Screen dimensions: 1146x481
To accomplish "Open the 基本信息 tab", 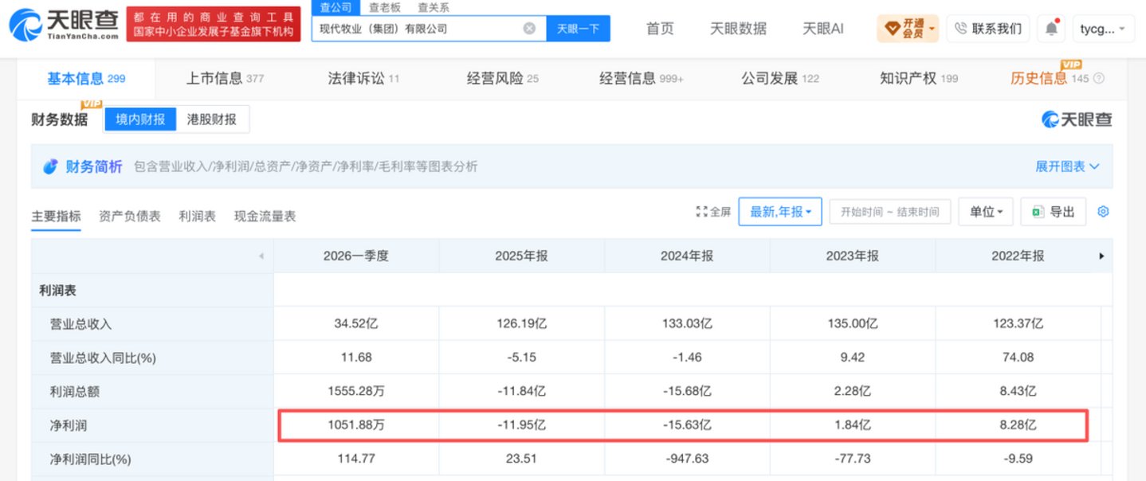I will 86,78.
